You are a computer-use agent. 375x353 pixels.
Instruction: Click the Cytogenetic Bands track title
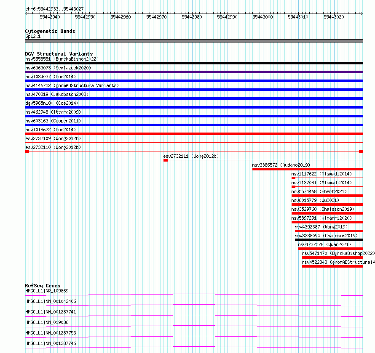(x=50, y=31)
